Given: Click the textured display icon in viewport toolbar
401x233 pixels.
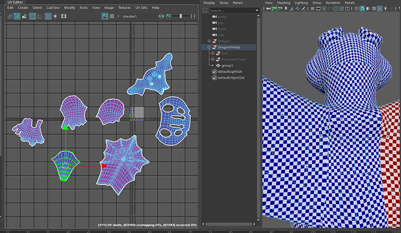Looking at the screenshot, I should pos(379,9).
